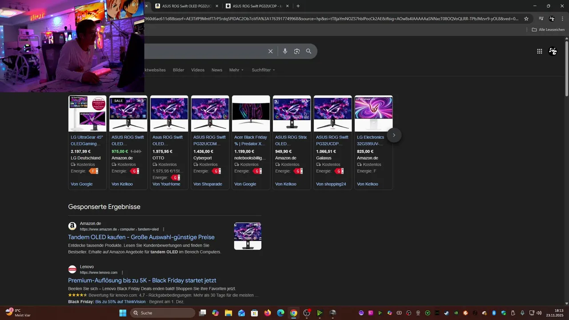
Task: Open Galaxus ASUS ROG Swift PG32UCDP listing
Action: (332, 140)
